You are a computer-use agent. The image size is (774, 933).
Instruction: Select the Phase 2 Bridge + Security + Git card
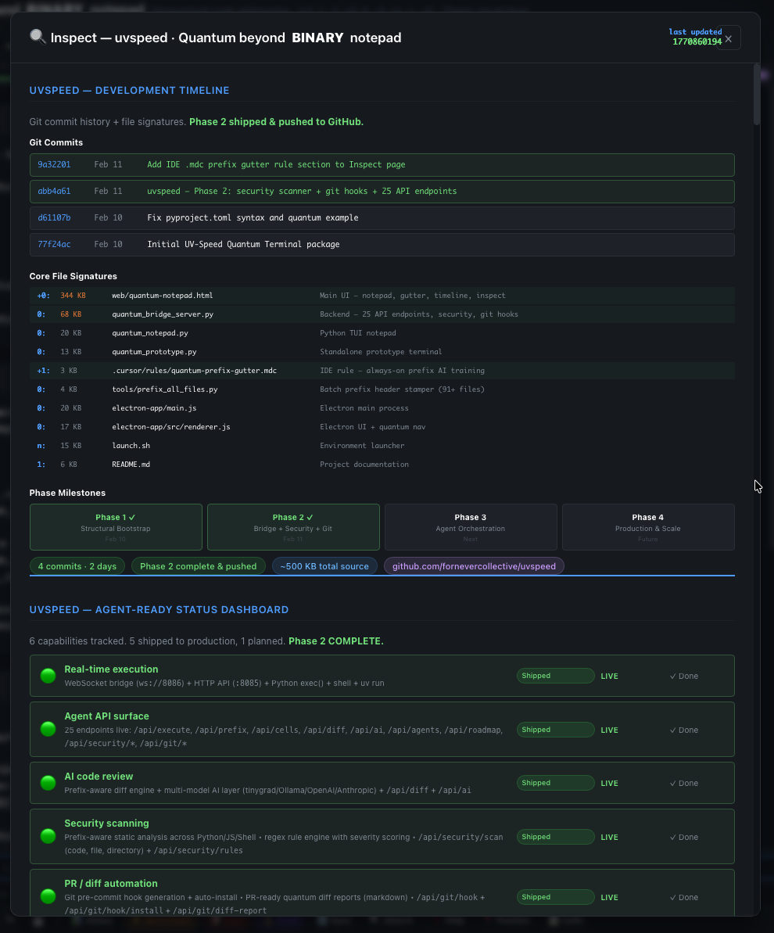click(x=293, y=527)
